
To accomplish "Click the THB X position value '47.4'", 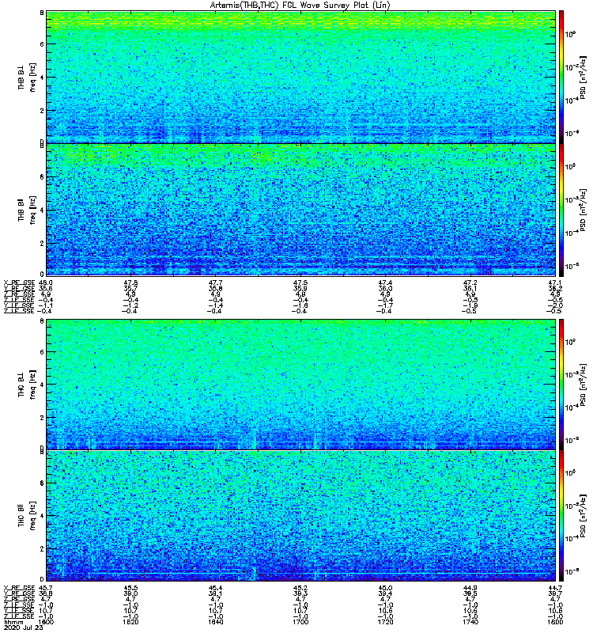I will (385, 283).
